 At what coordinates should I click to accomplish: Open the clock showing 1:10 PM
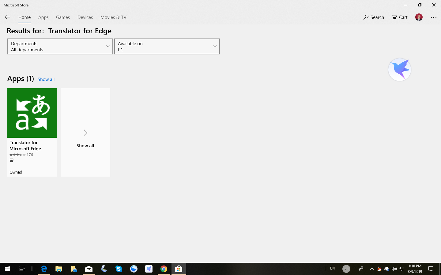(415, 269)
